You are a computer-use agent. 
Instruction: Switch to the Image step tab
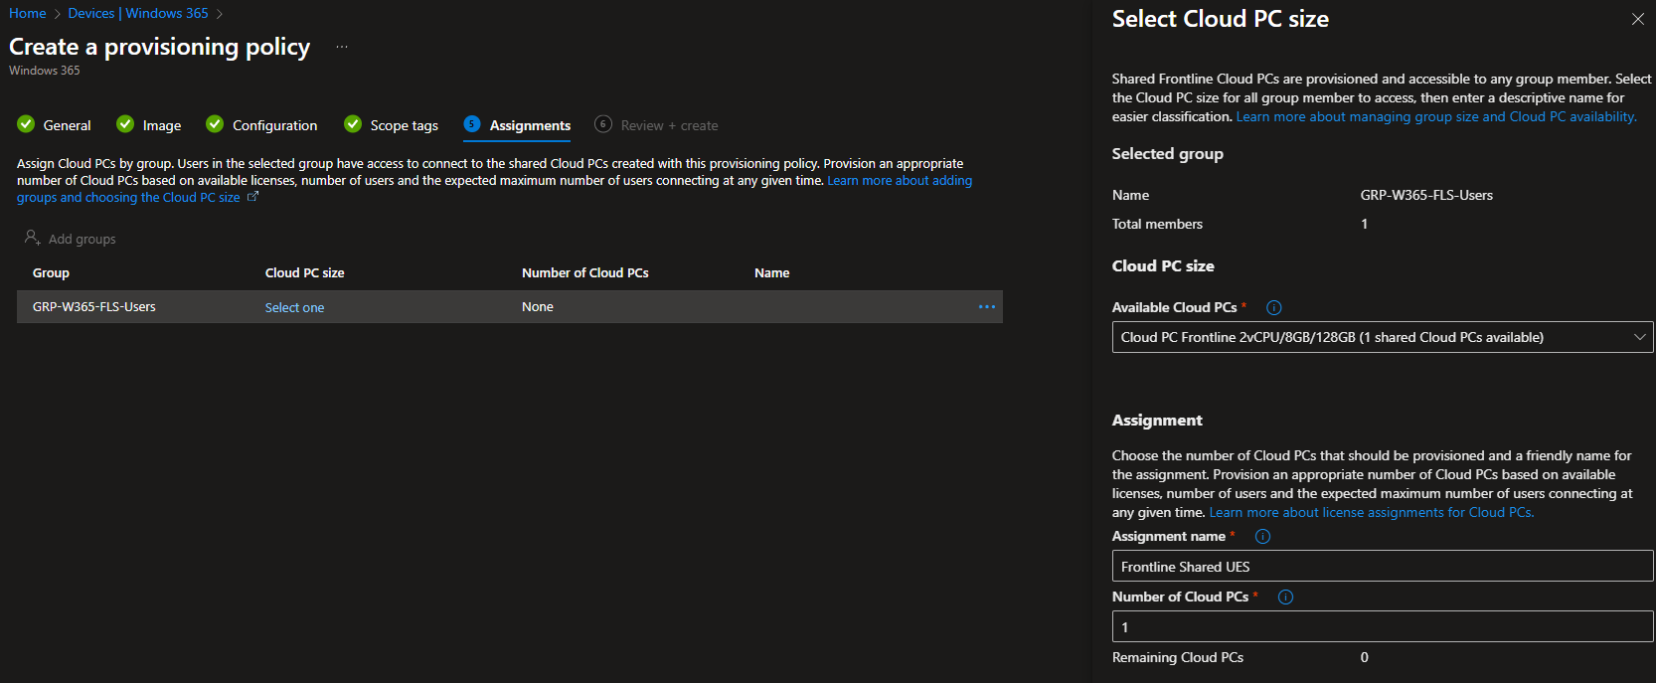149,125
